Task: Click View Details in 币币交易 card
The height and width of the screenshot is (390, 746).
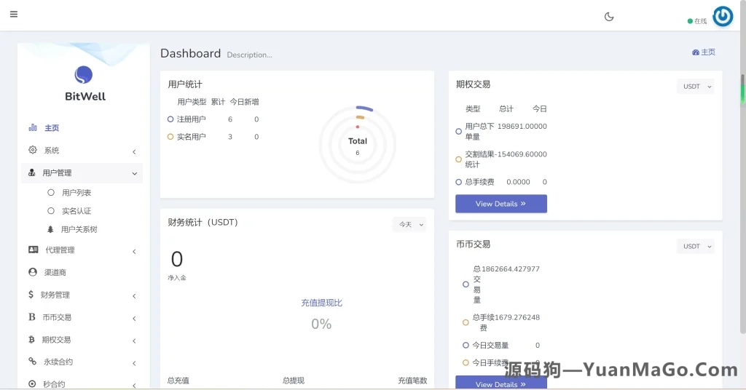Action: pyautogui.click(x=501, y=383)
